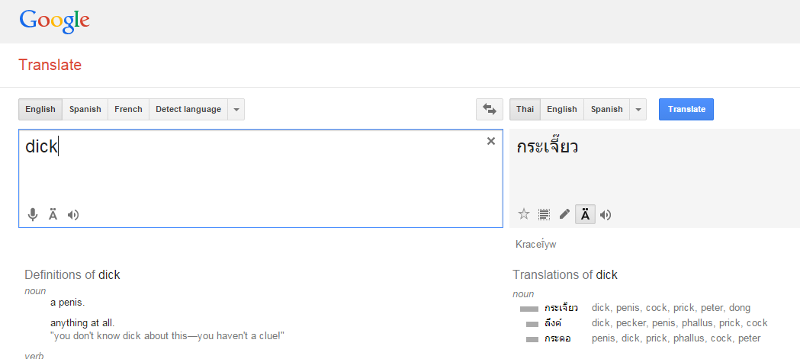Click the pencil suggest-edit icon
Image resolution: width=800 pixels, height=359 pixels.
pos(564,214)
